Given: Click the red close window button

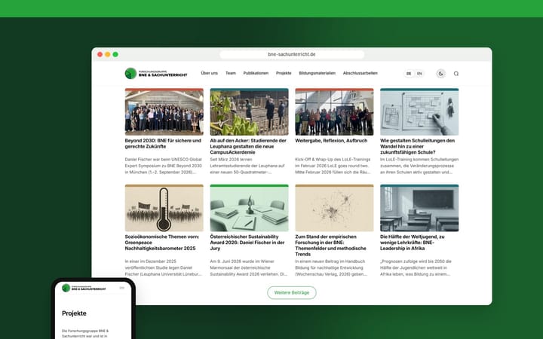Looking at the screenshot, I should click(100, 54).
